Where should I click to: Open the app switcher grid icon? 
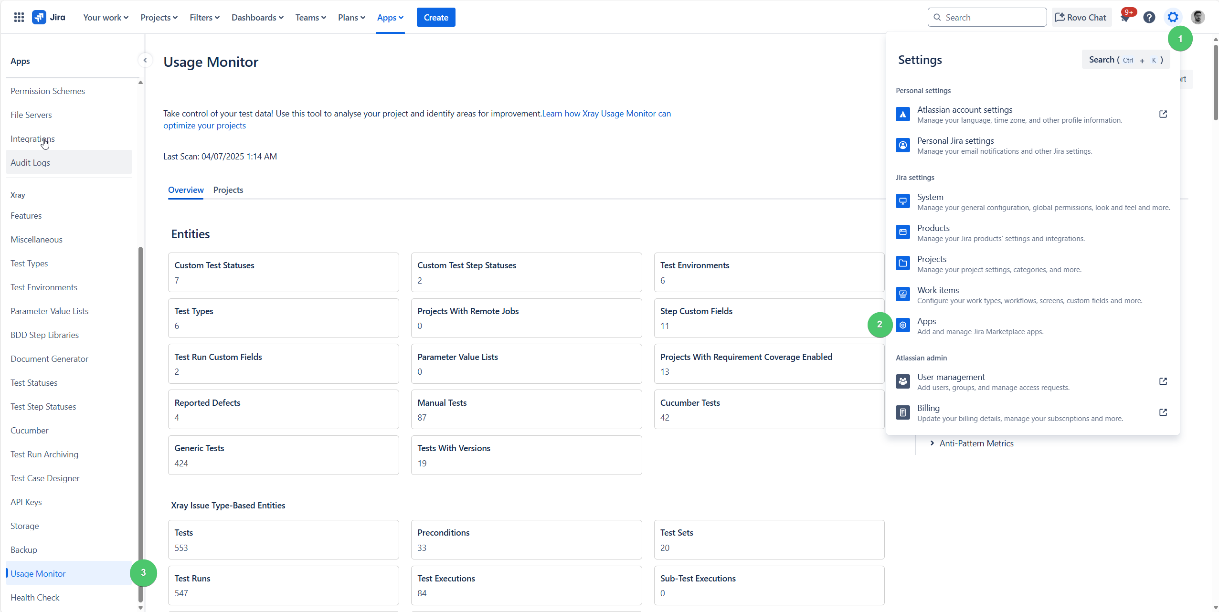pos(19,17)
